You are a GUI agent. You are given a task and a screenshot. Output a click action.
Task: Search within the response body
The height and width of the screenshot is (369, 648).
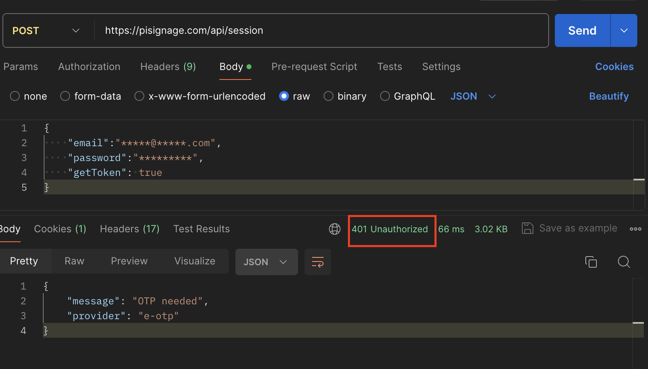click(x=624, y=262)
